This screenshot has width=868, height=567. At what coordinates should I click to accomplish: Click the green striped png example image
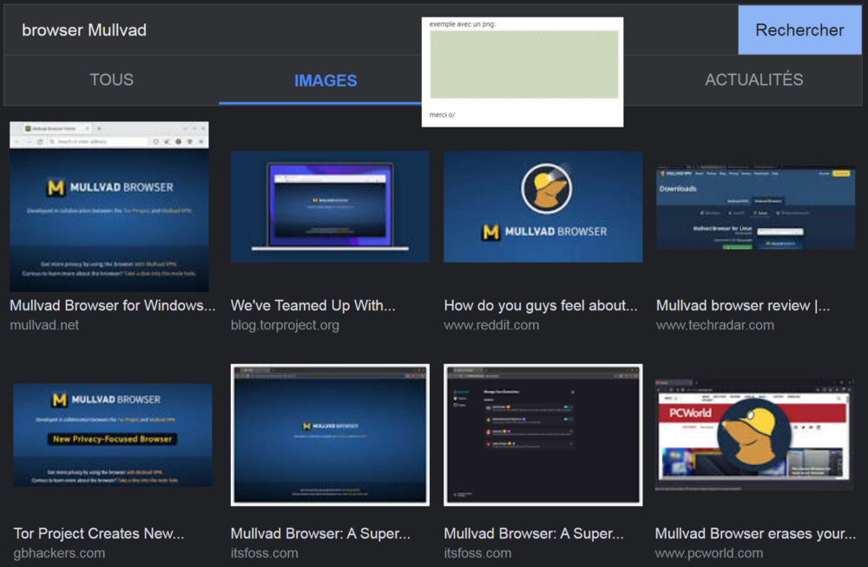[x=524, y=64]
